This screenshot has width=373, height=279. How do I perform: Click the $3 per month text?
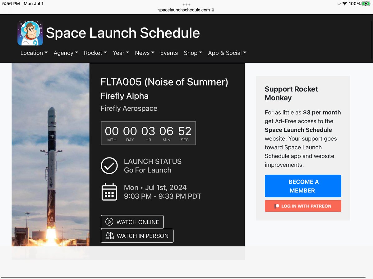[x=322, y=113]
